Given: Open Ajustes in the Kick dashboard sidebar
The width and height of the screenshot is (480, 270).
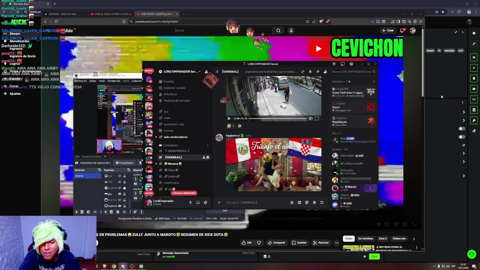Looking at the screenshot, I should [15, 94].
